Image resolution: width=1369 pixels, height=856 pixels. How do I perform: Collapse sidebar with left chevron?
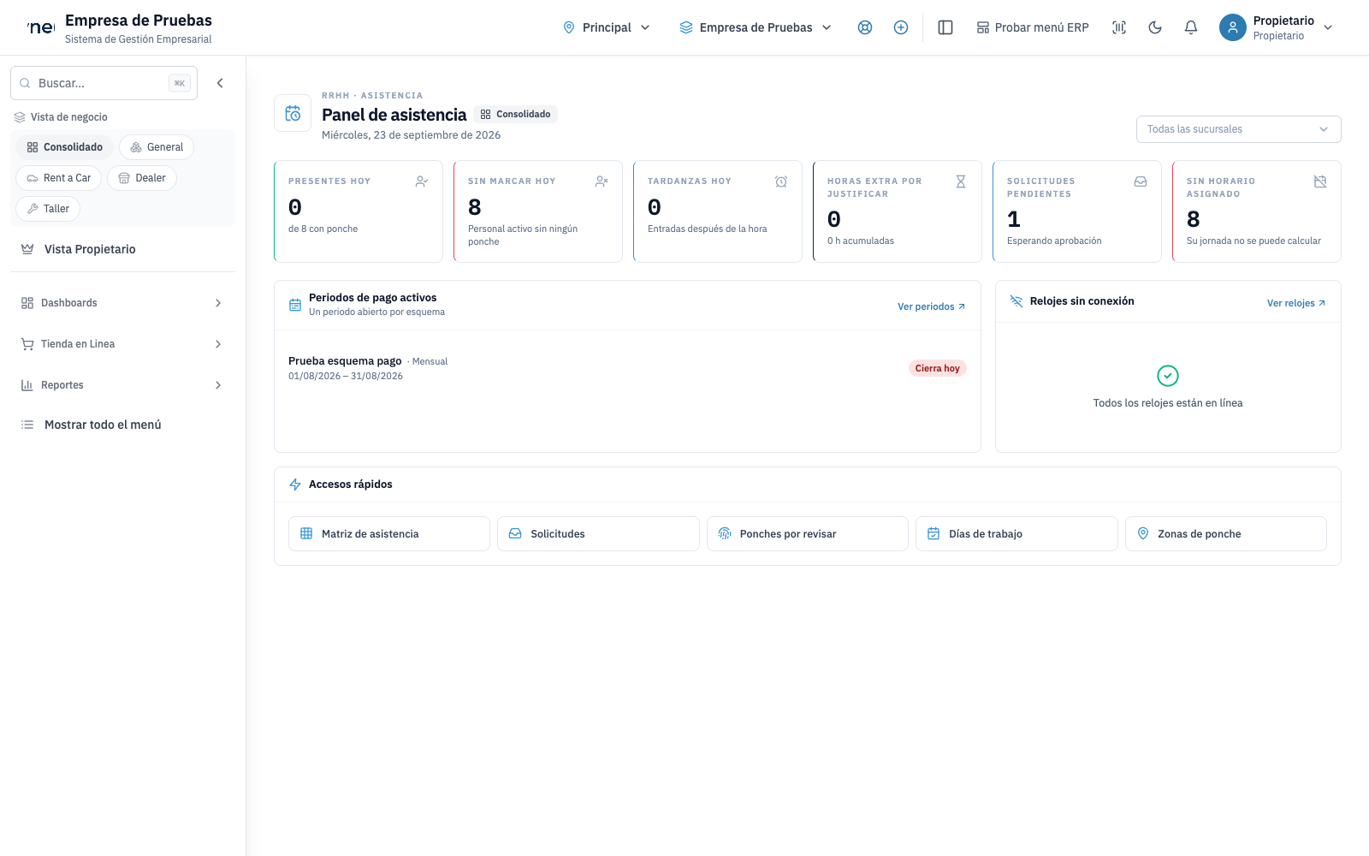(x=220, y=83)
